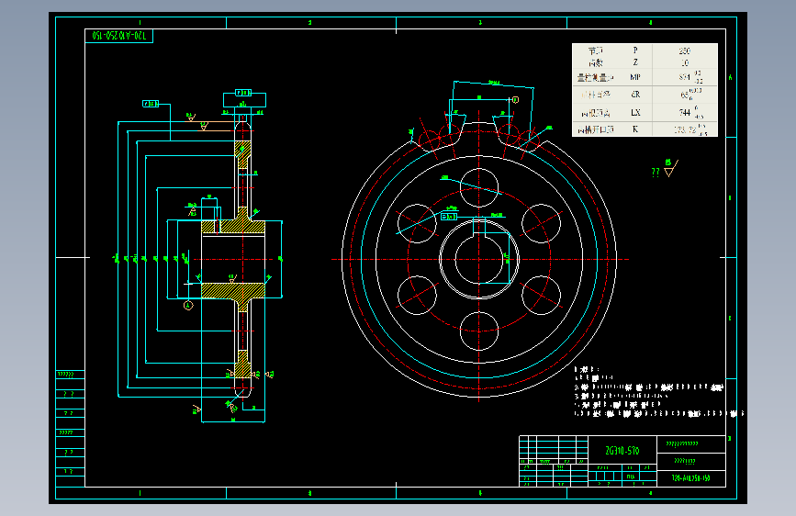Viewport: 796px width, 516px height.
Task: Click the ZG310-570 material text in title block
Action: (622, 451)
